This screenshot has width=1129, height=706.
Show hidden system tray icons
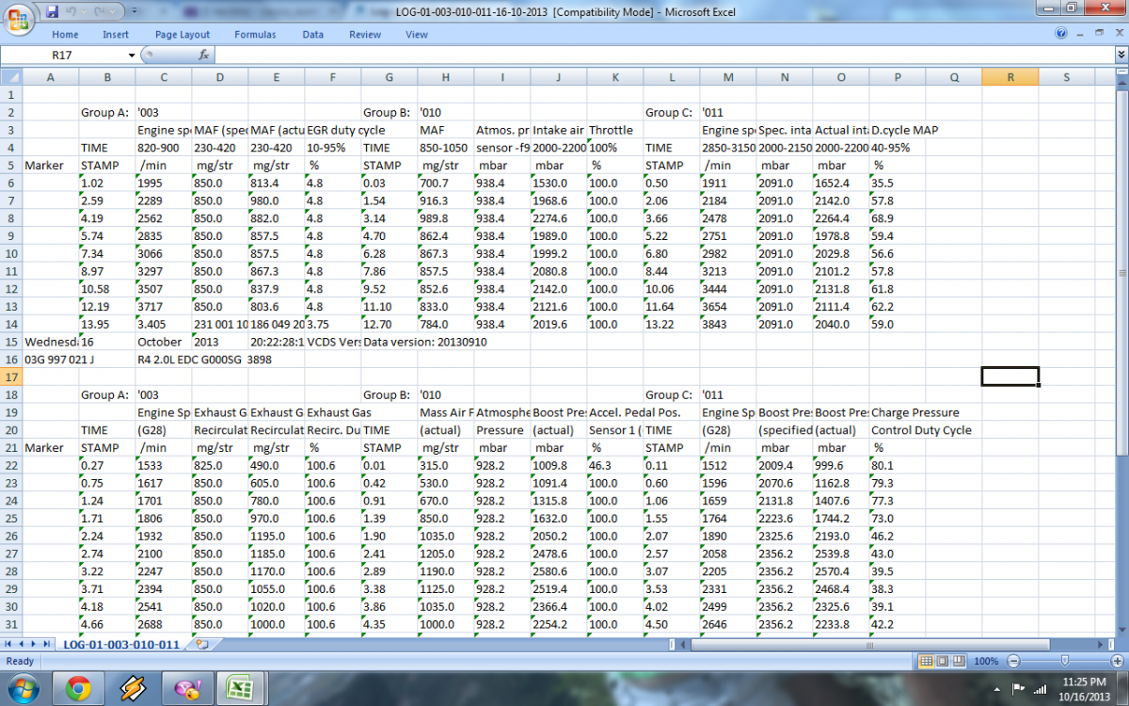pos(996,689)
